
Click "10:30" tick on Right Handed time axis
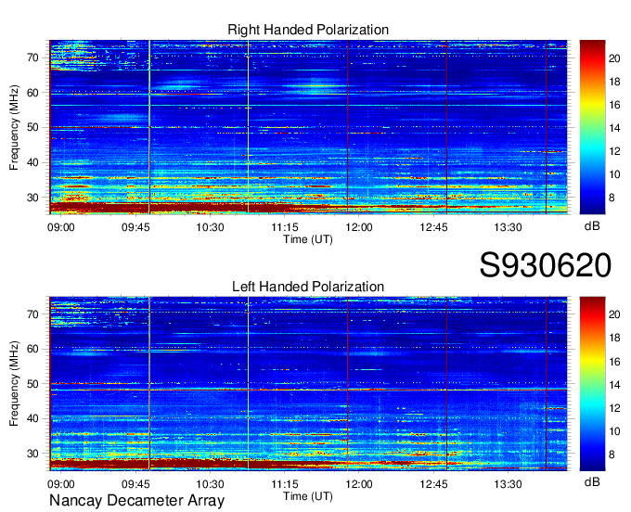tap(210, 227)
